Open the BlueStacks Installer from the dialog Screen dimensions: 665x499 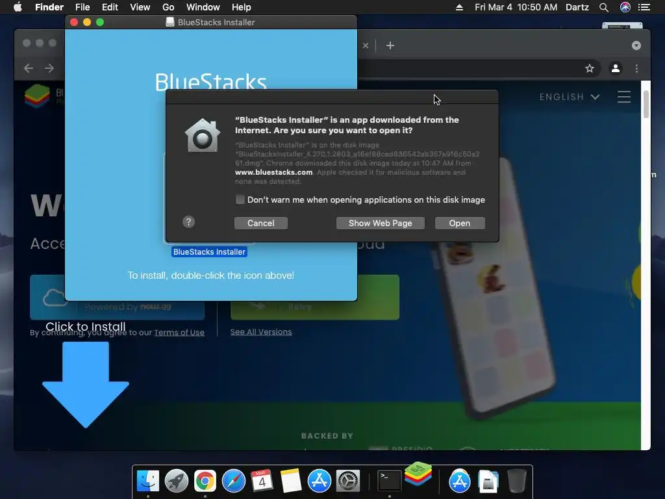(460, 224)
